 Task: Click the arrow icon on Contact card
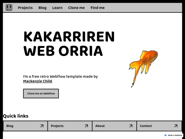176,126
